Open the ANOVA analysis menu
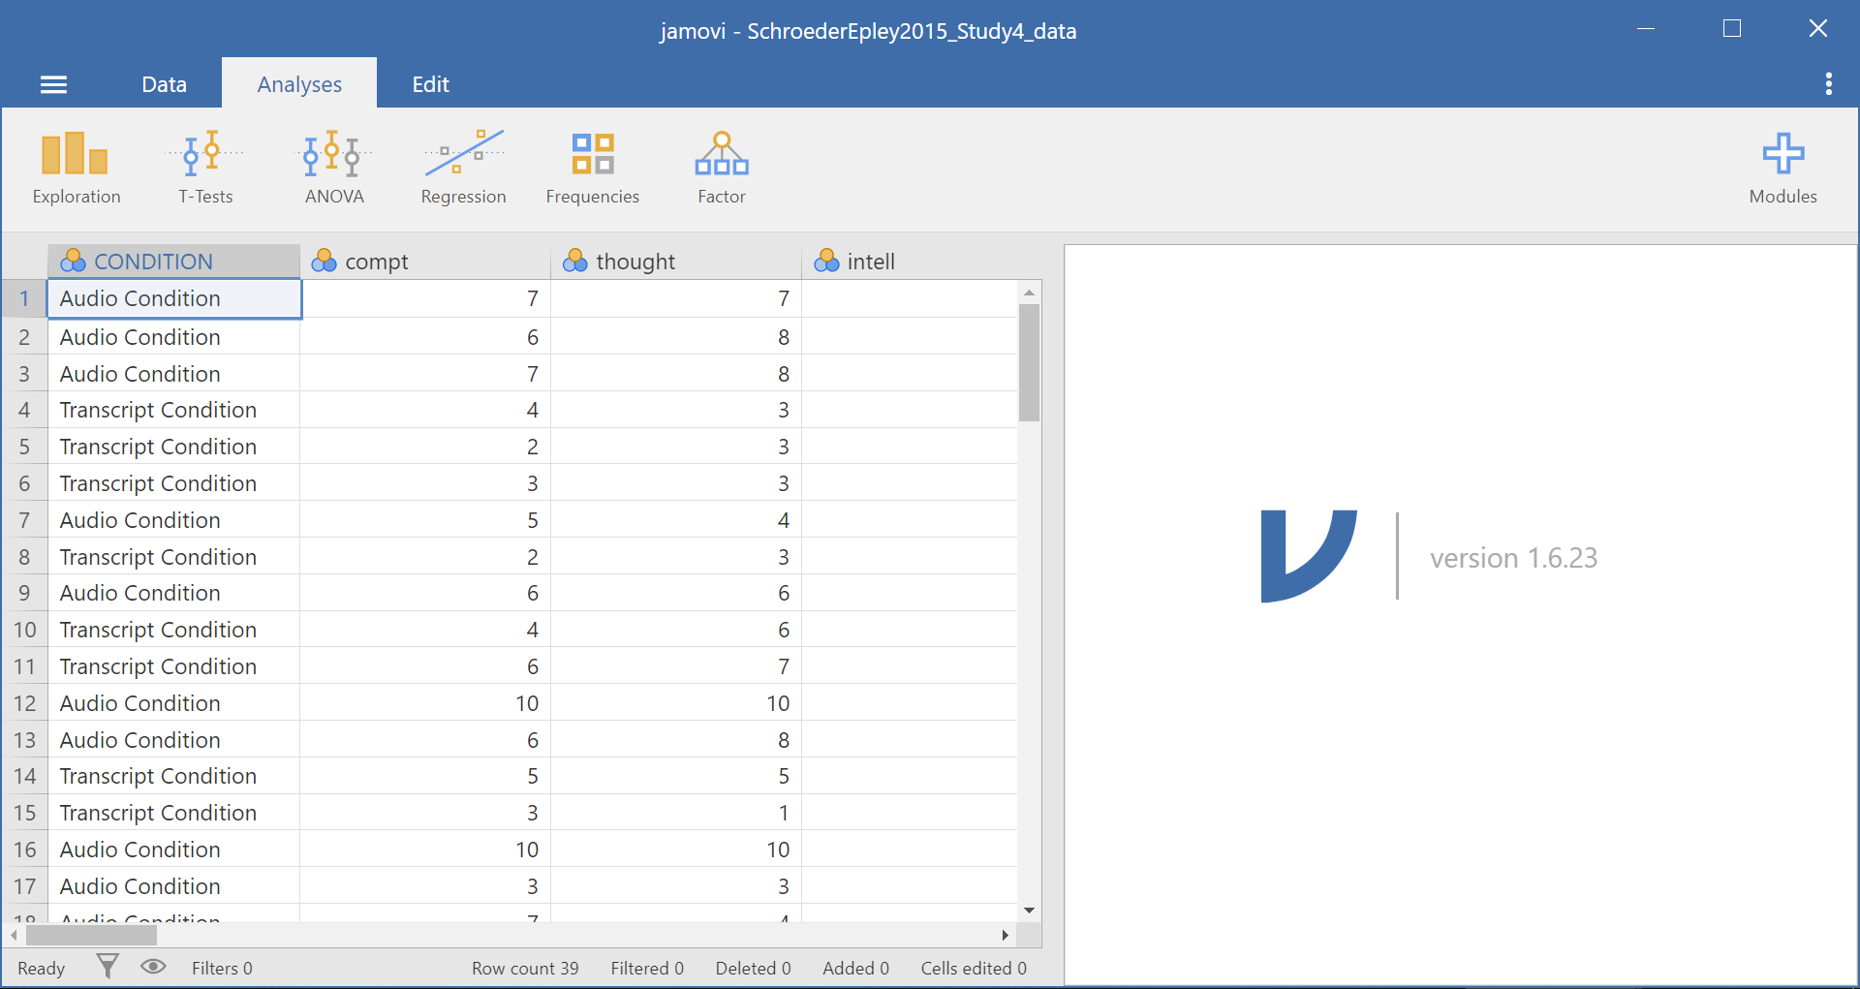Image resolution: width=1860 pixels, height=989 pixels. [x=334, y=169]
